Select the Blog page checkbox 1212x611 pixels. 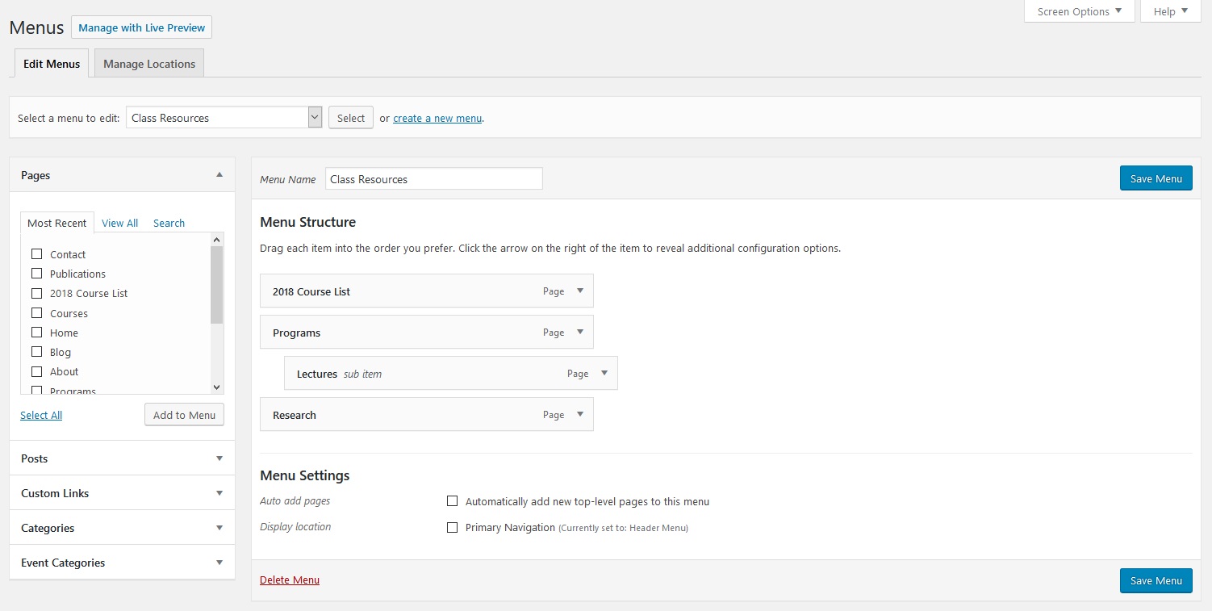pos(36,351)
